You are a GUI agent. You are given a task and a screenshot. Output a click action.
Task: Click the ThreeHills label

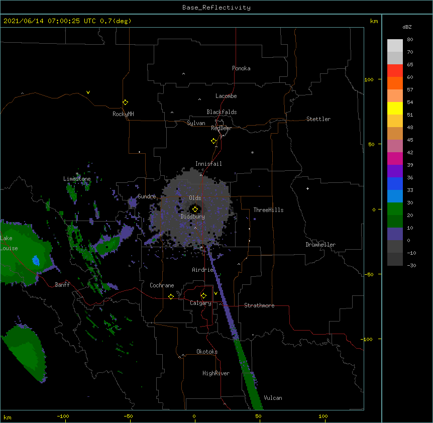268,210
